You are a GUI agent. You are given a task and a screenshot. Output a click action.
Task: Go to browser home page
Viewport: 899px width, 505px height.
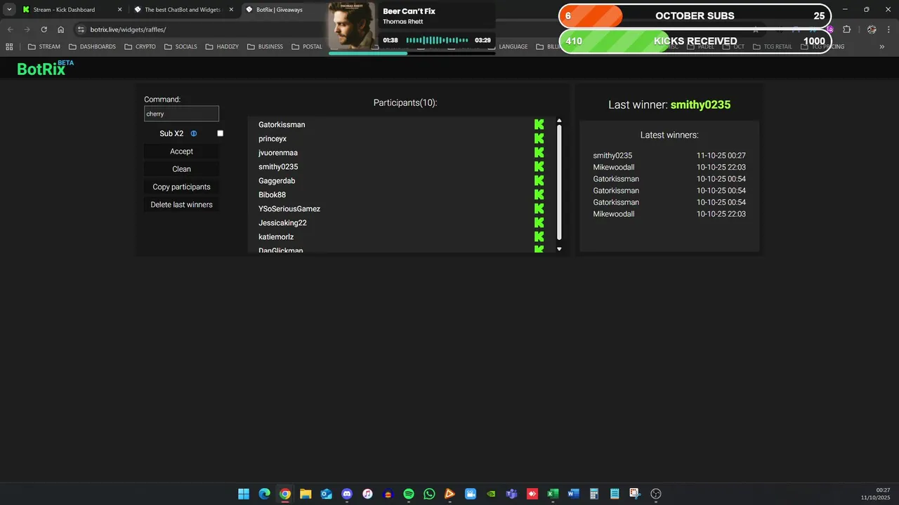(61, 29)
